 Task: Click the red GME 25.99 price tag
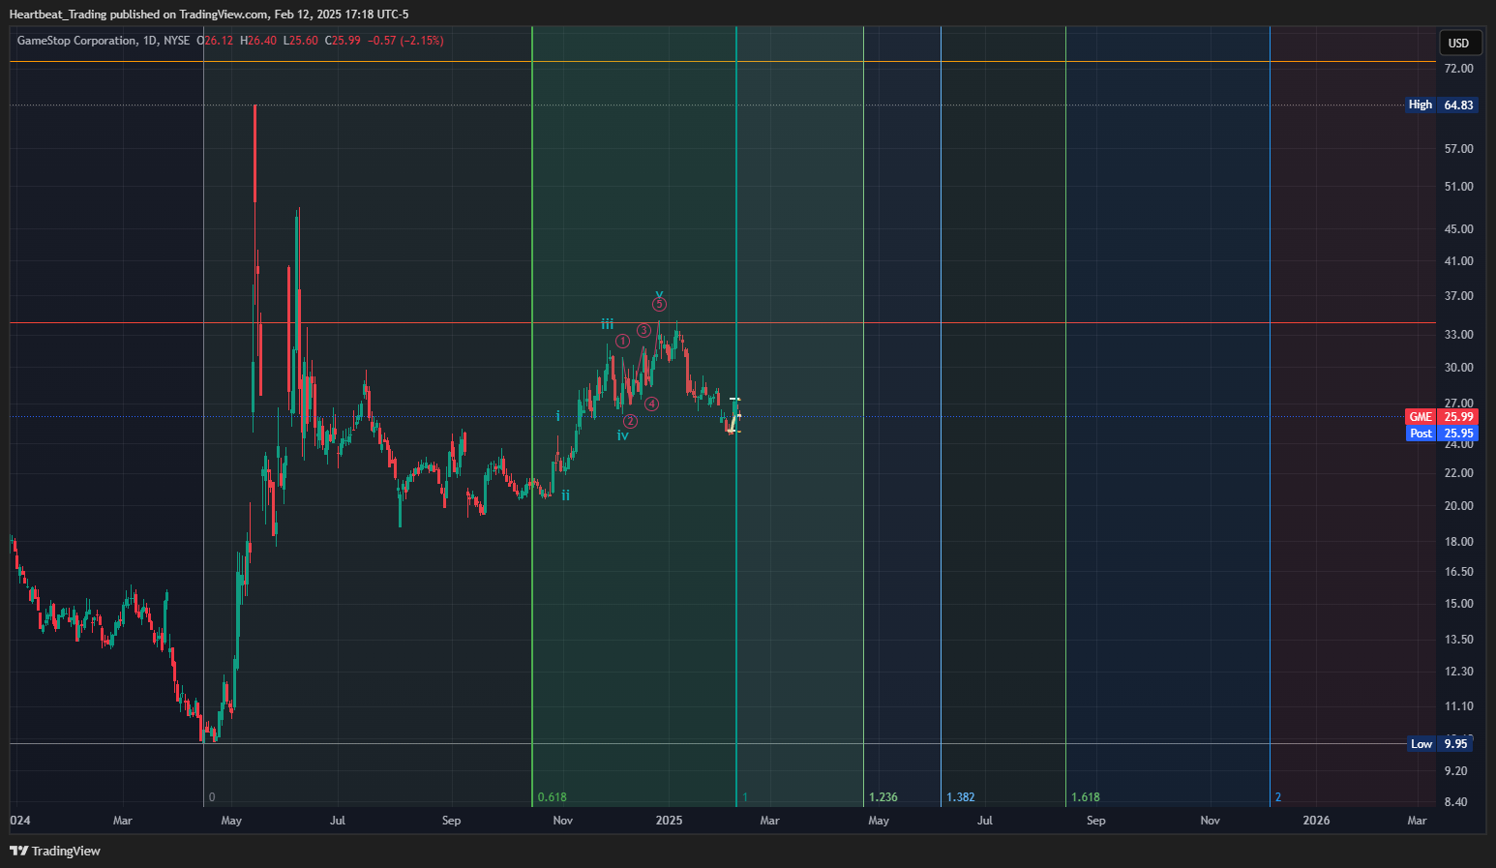point(1442,417)
